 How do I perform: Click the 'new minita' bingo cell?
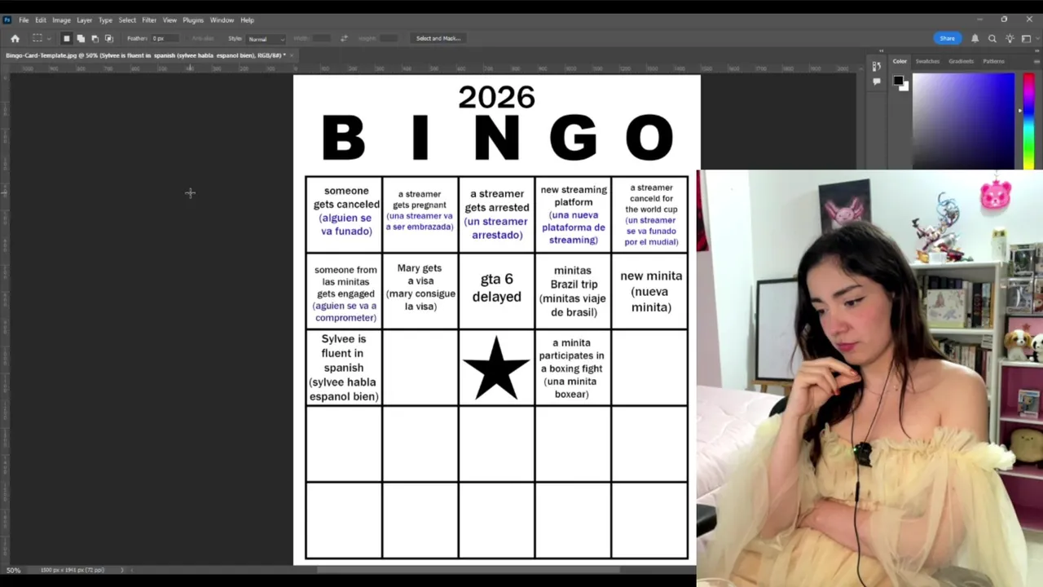(x=650, y=290)
